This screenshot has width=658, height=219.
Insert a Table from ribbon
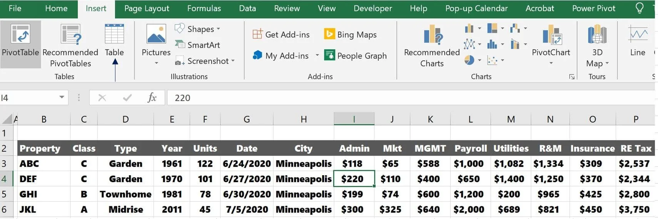[x=114, y=40]
